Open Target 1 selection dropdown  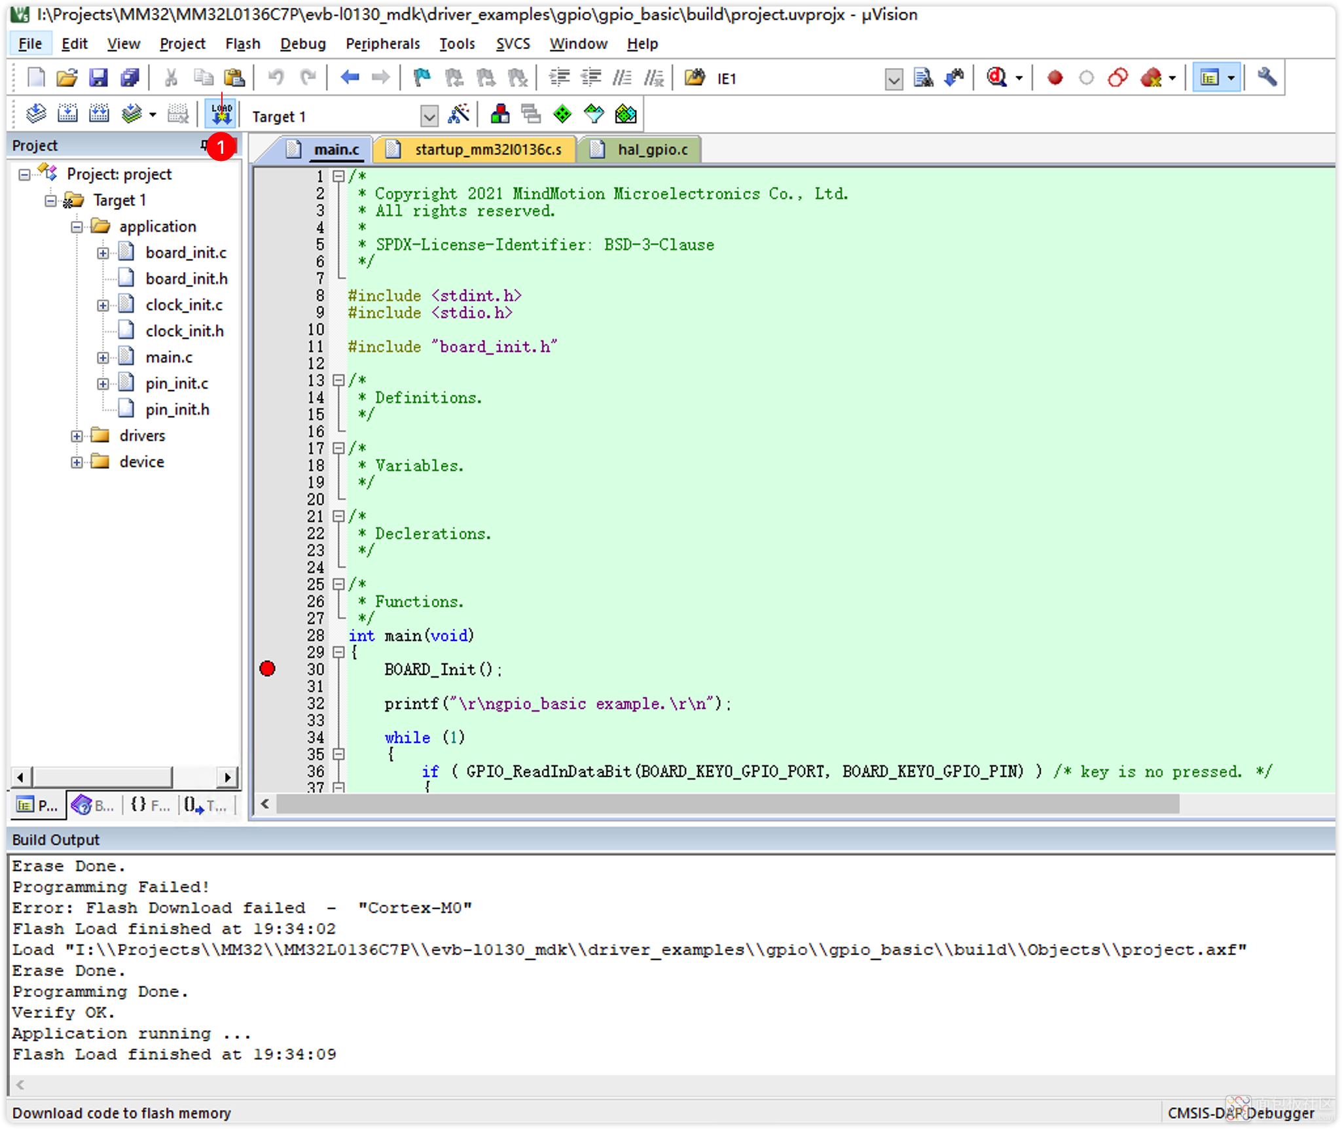(429, 116)
